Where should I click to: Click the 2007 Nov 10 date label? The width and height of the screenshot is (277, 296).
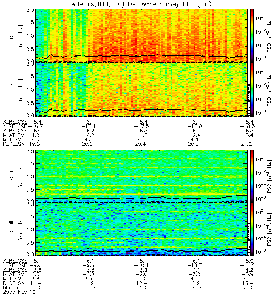coord(19,292)
